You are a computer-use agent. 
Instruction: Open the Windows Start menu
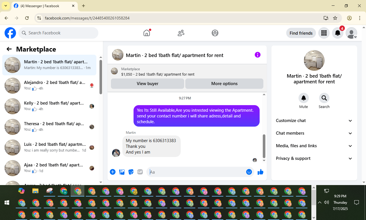tap(7, 203)
